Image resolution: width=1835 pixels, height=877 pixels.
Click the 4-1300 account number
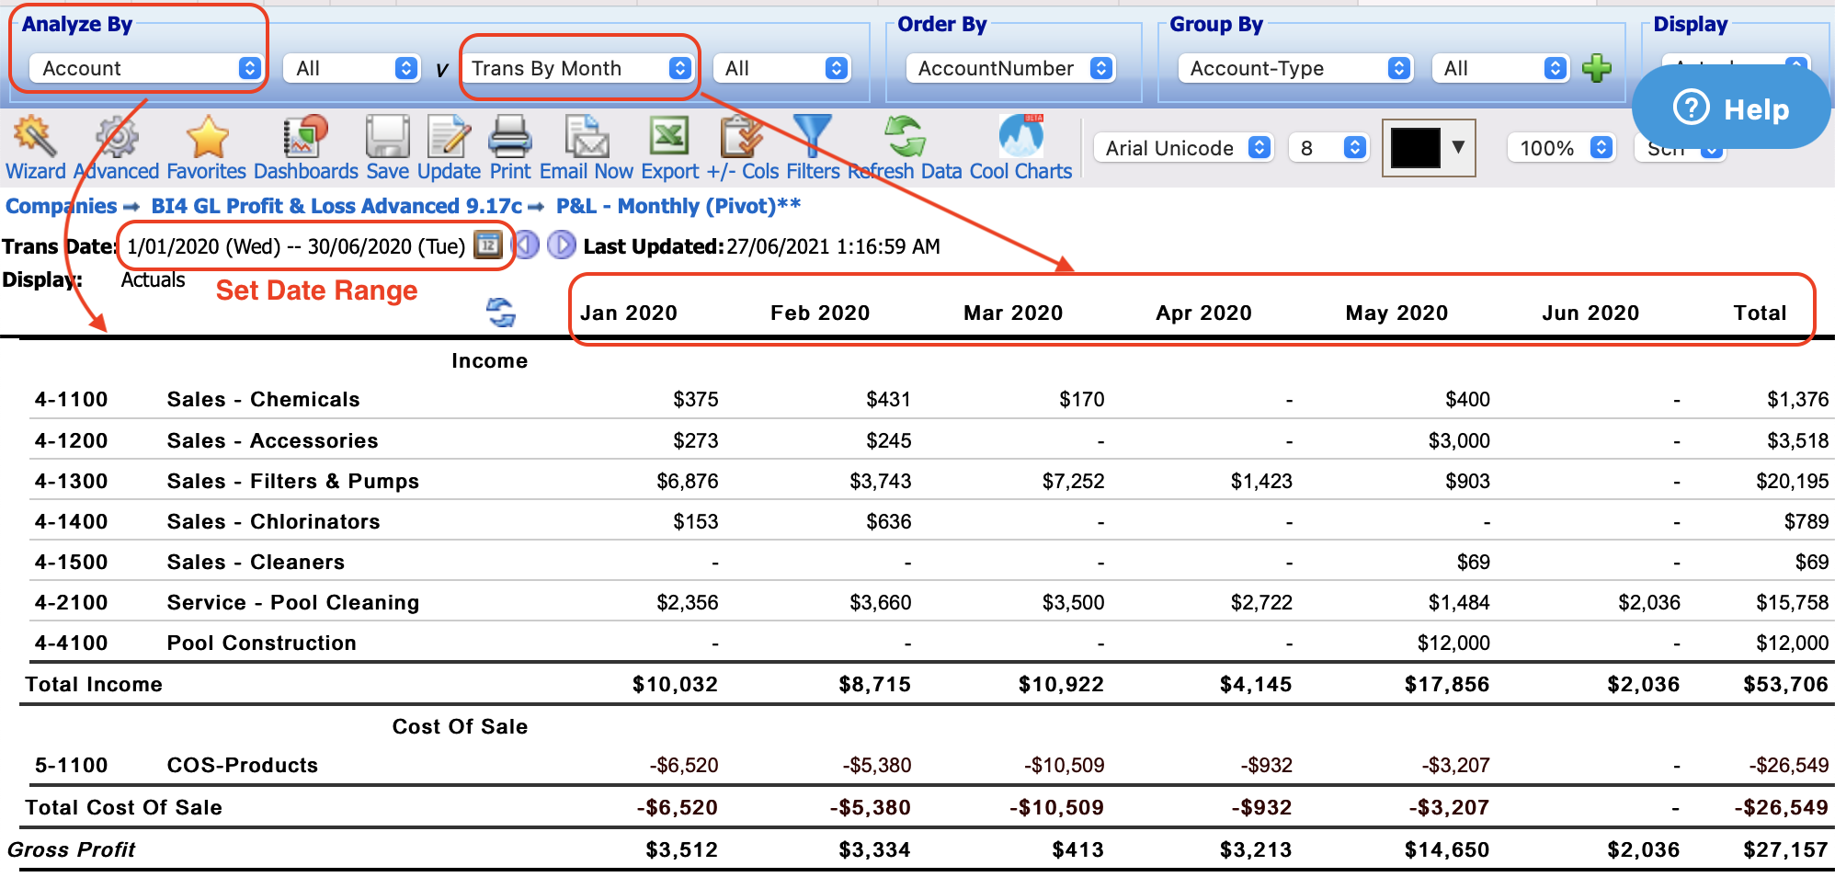click(72, 481)
